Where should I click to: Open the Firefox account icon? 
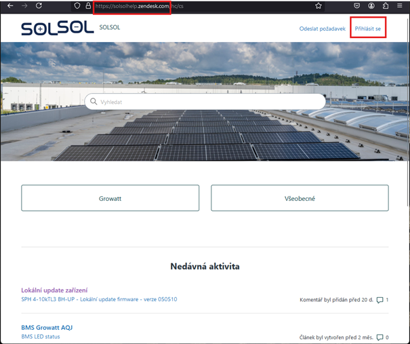coord(371,5)
